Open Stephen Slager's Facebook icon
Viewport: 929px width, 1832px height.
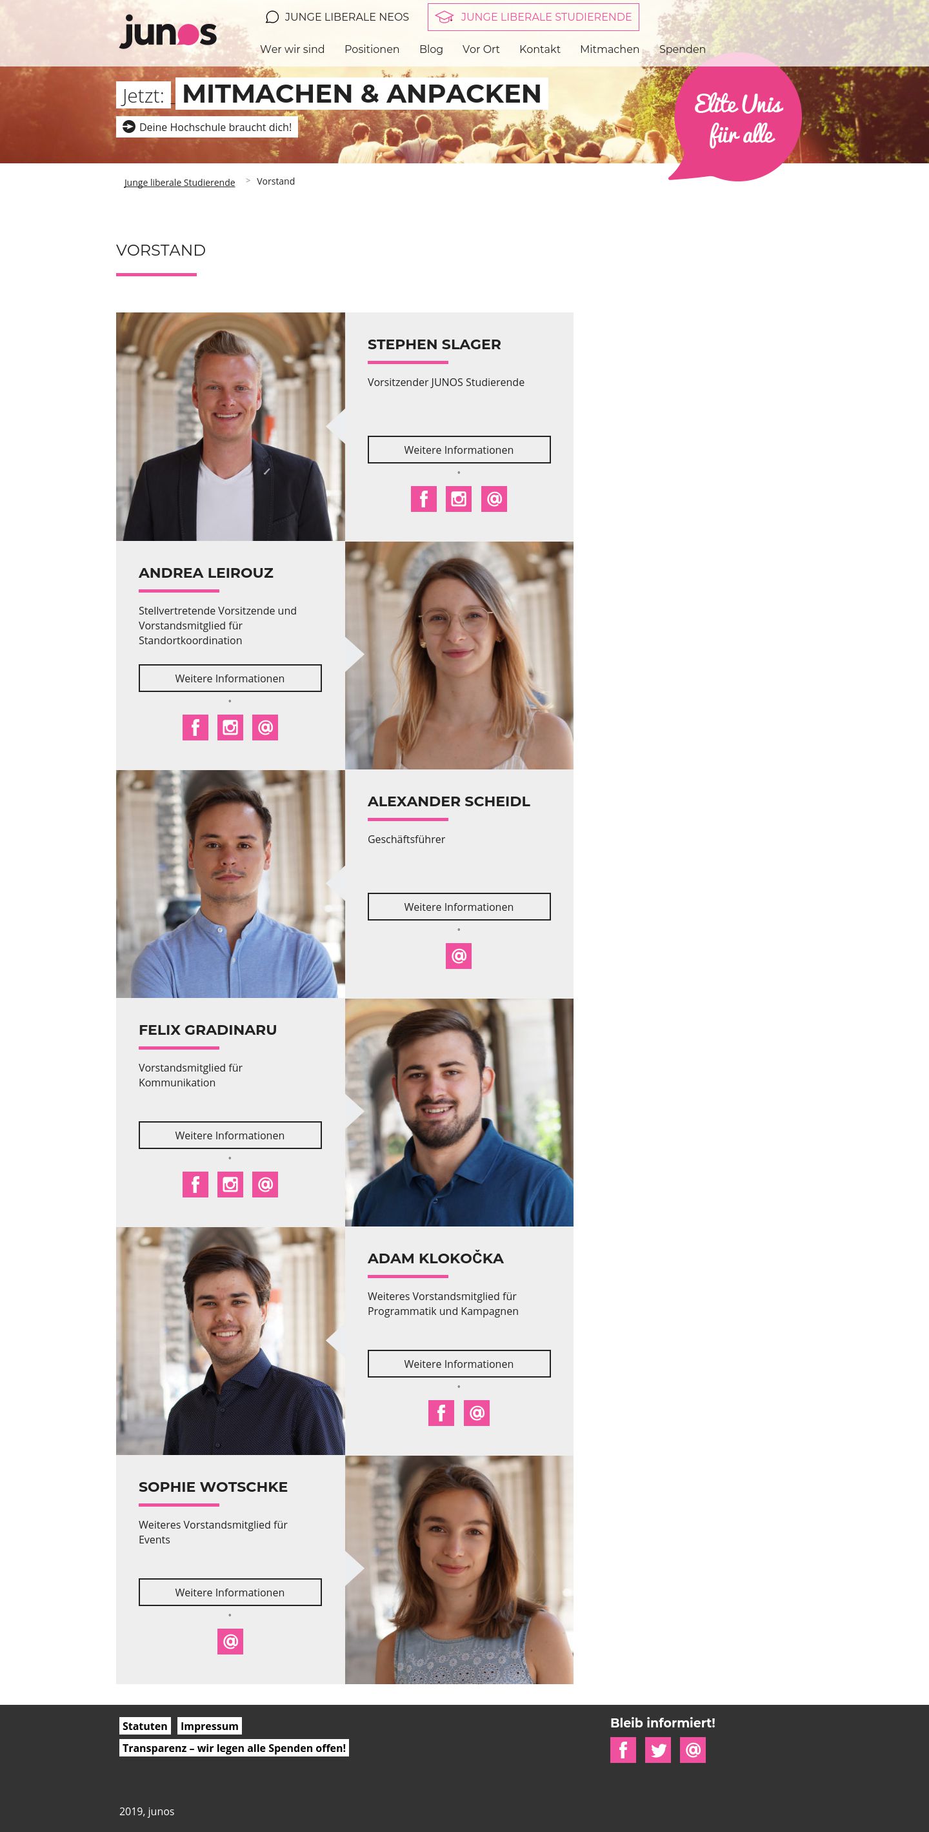tap(424, 498)
